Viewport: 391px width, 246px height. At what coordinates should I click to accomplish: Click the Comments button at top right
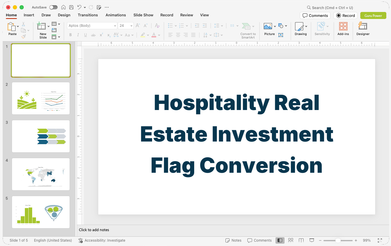click(315, 15)
